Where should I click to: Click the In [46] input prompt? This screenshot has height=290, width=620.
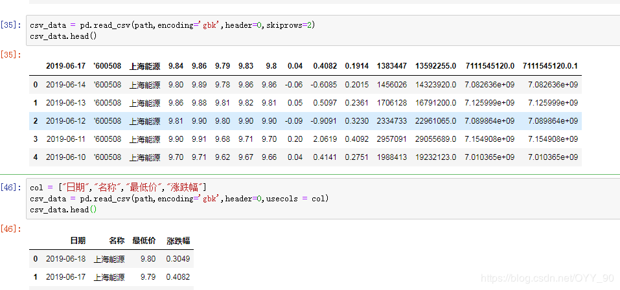click(x=11, y=188)
